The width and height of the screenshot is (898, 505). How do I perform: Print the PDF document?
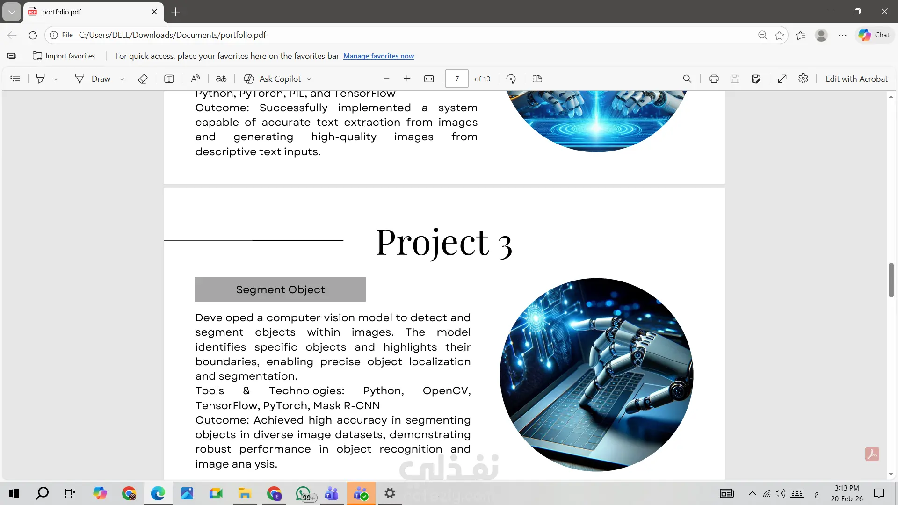coord(714,79)
